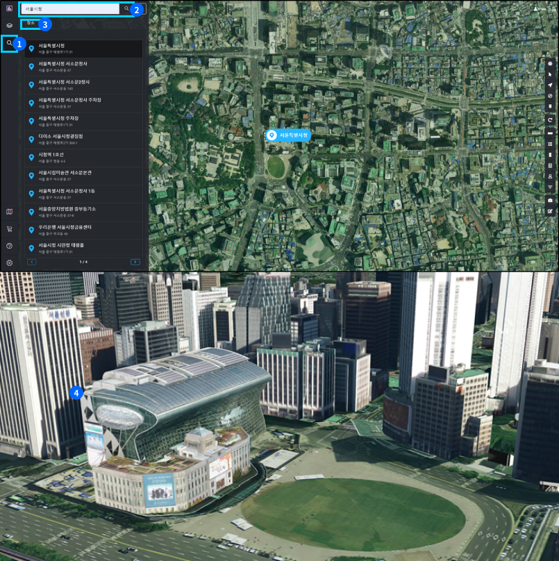Click the navigation arrow tool
Viewport: 559px width, 561px height.
tap(550, 85)
